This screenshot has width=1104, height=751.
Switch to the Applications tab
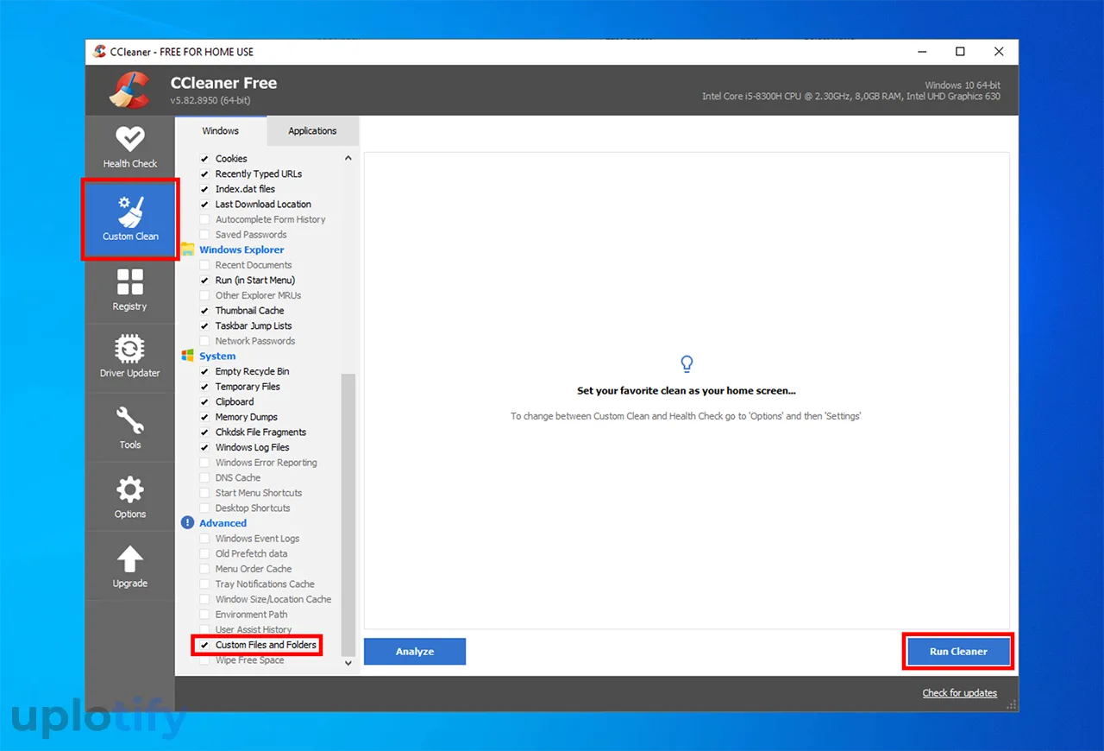312,131
